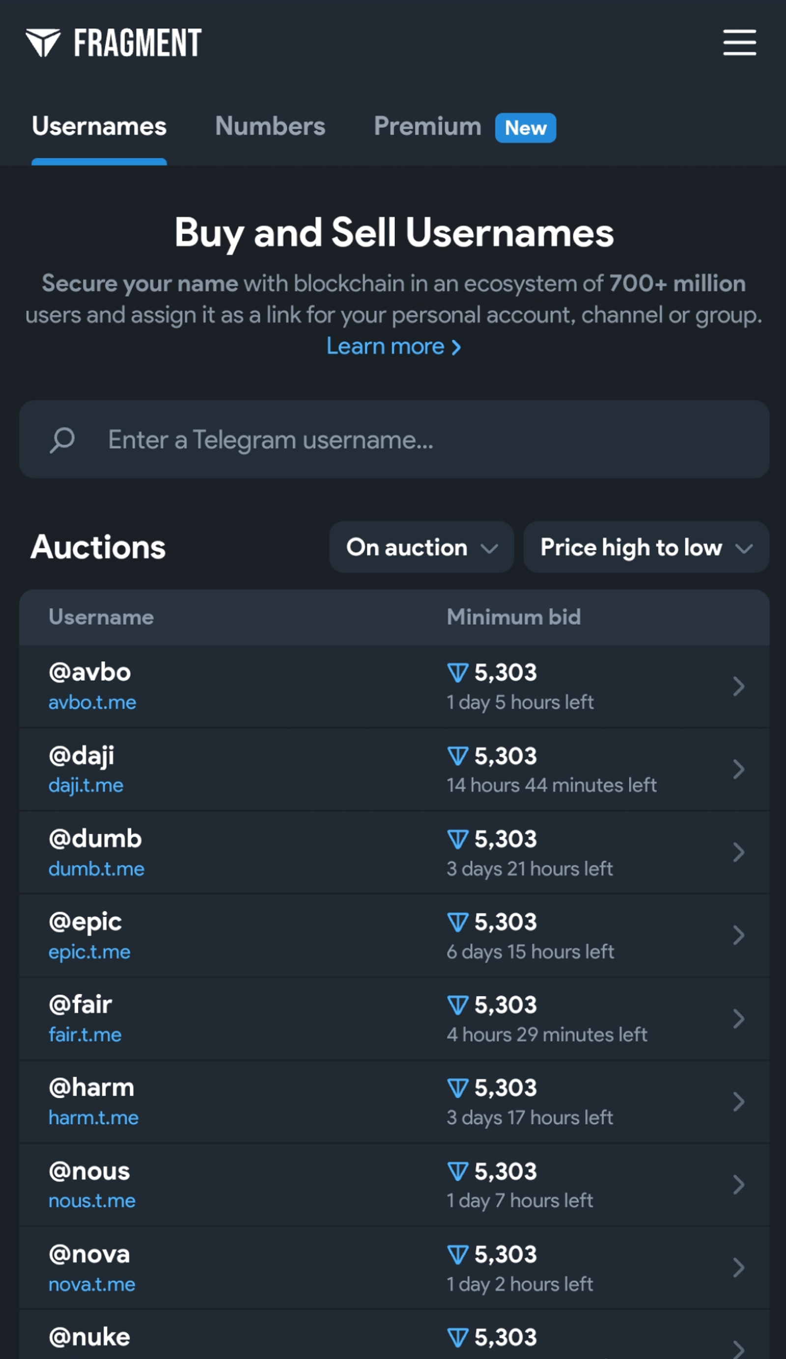The height and width of the screenshot is (1359, 786).
Task: Click the chevron arrow on the @nova row
Action: (x=739, y=1267)
